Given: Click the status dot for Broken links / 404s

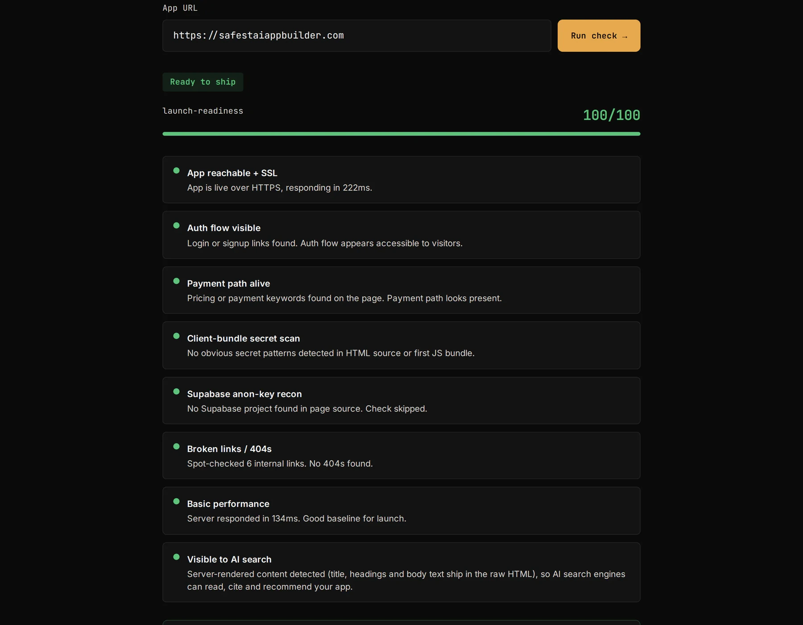Looking at the screenshot, I should coord(176,446).
